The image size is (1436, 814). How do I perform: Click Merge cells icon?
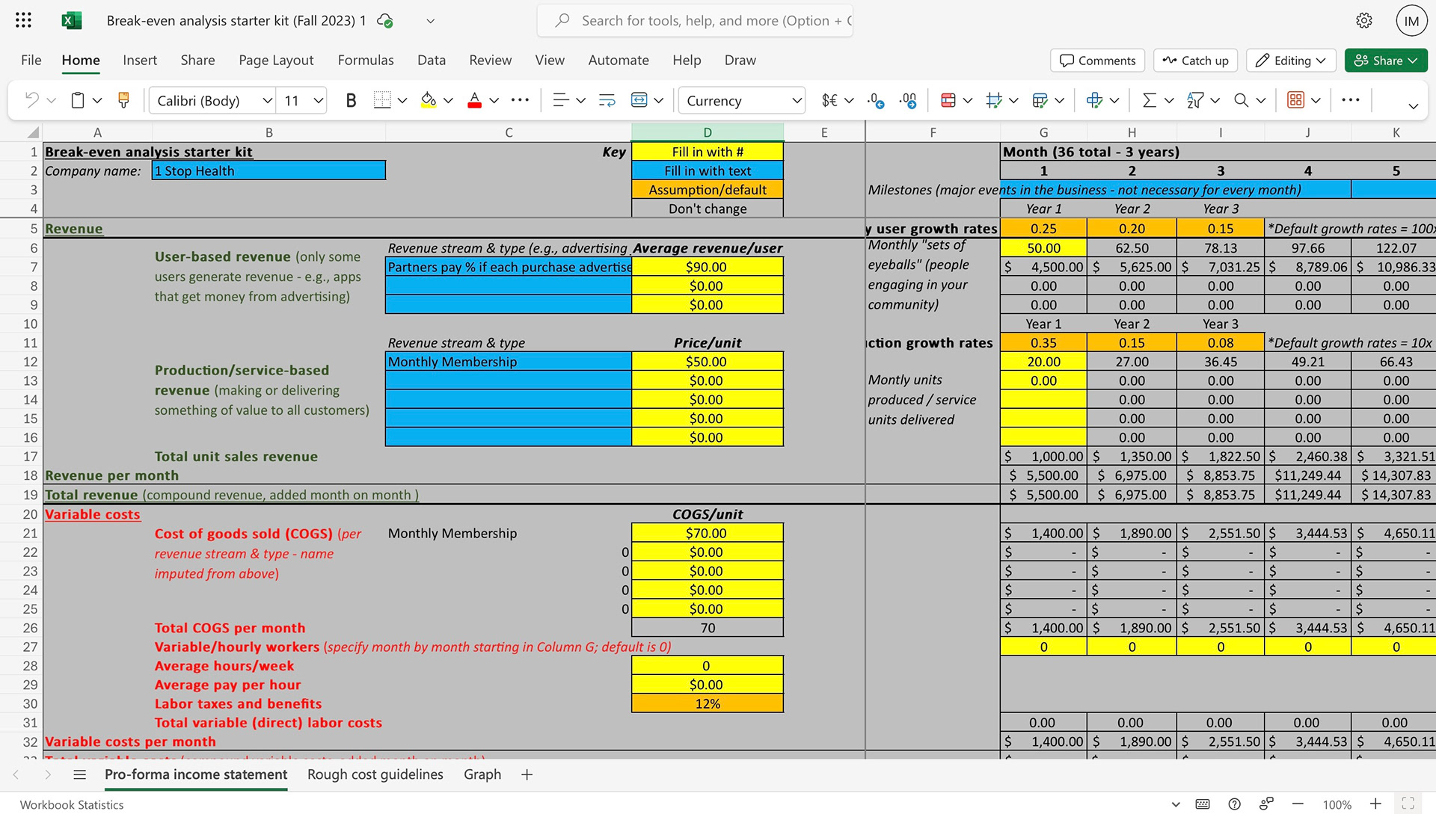pos(639,100)
